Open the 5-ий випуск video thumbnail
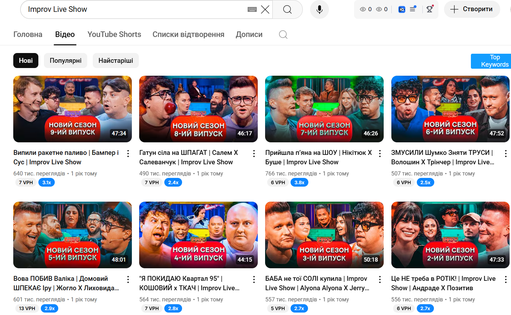 (x=73, y=235)
